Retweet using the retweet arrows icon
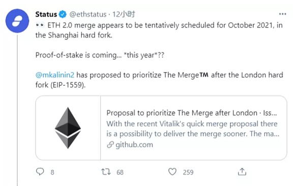The height and width of the screenshot is (186, 305). click(106, 172)
